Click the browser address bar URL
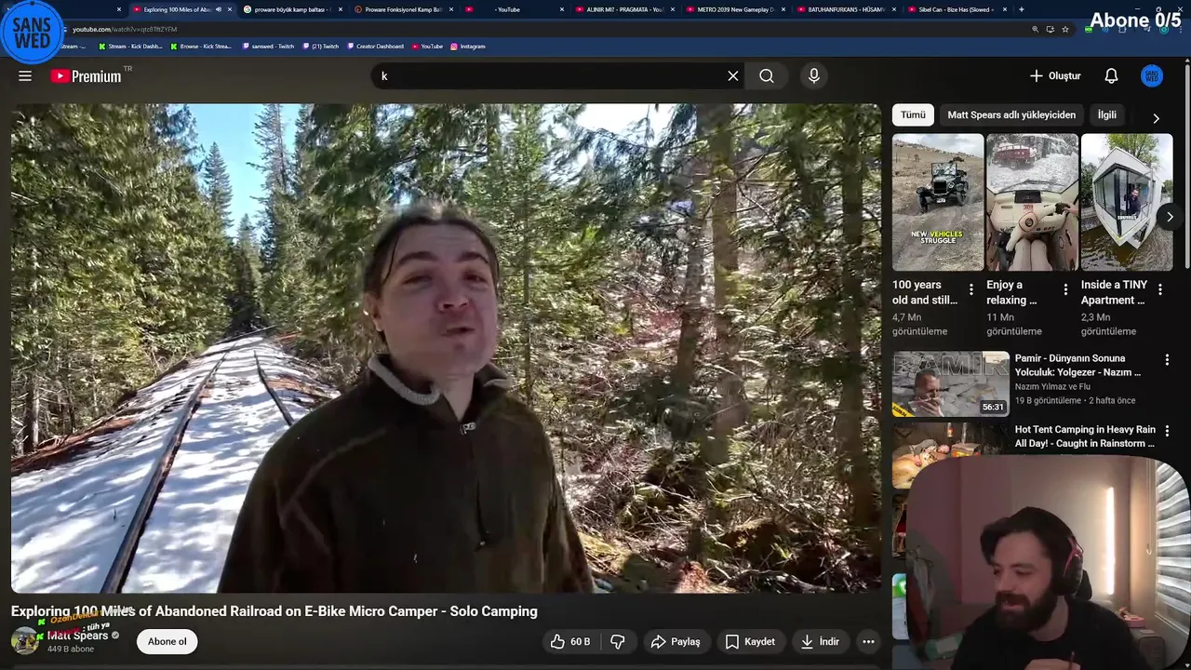This screenshot has width=1191, height=670. click(x=125, y=29)
